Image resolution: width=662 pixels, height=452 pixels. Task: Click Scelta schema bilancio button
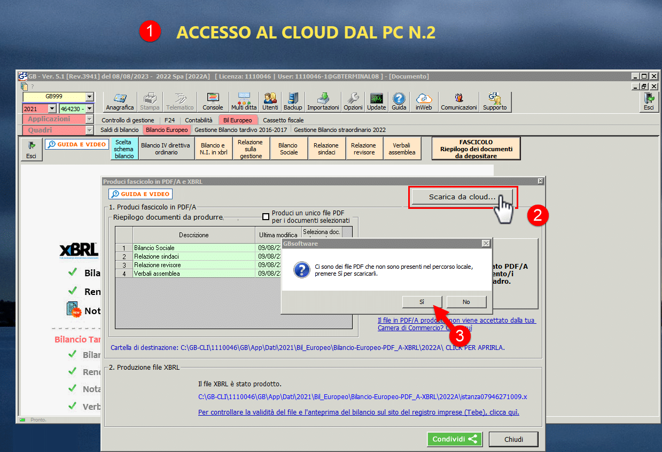click(124, 149)
